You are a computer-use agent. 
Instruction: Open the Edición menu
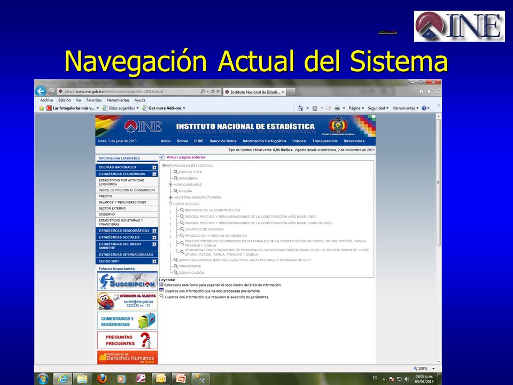[x=65, y=100]
